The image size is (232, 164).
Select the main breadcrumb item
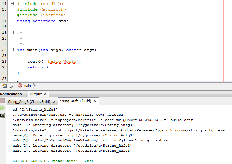(x=27, y=86)
